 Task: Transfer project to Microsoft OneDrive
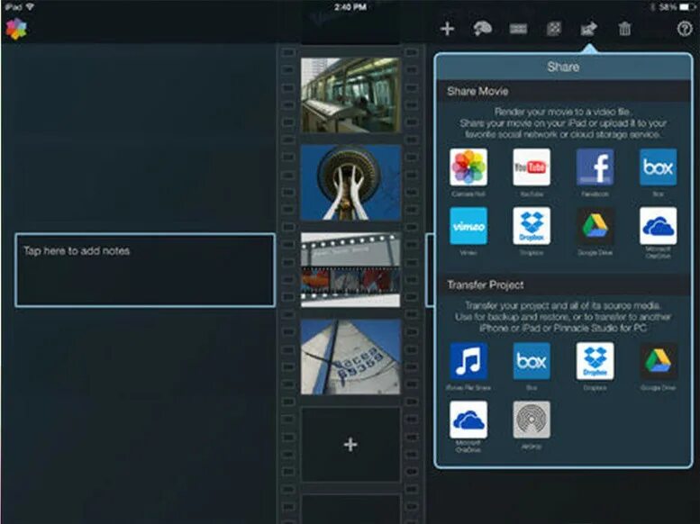(x=468, y=420)
